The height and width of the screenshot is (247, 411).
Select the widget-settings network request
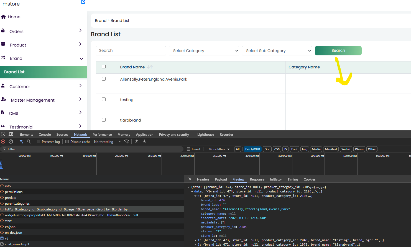click(x=92, y=215)
